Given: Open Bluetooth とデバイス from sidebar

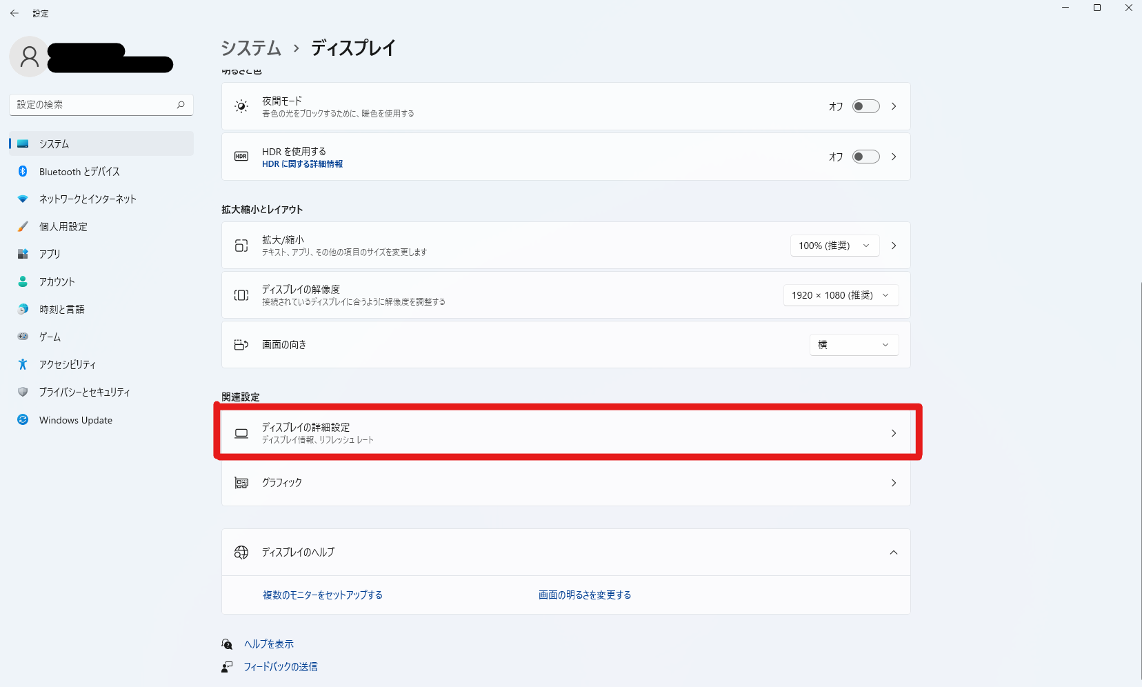Looking at the screenshot, I should pyautogui.click(x=79, y=172).
